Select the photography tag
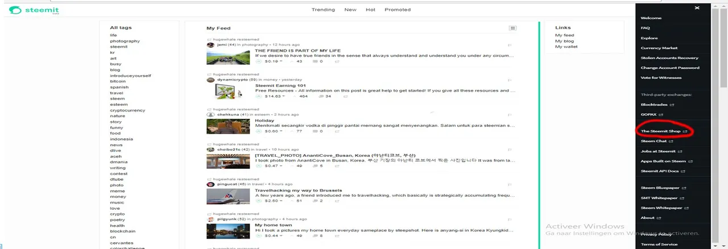The width and height of the screenshot is (728, 249). point(125,41)
